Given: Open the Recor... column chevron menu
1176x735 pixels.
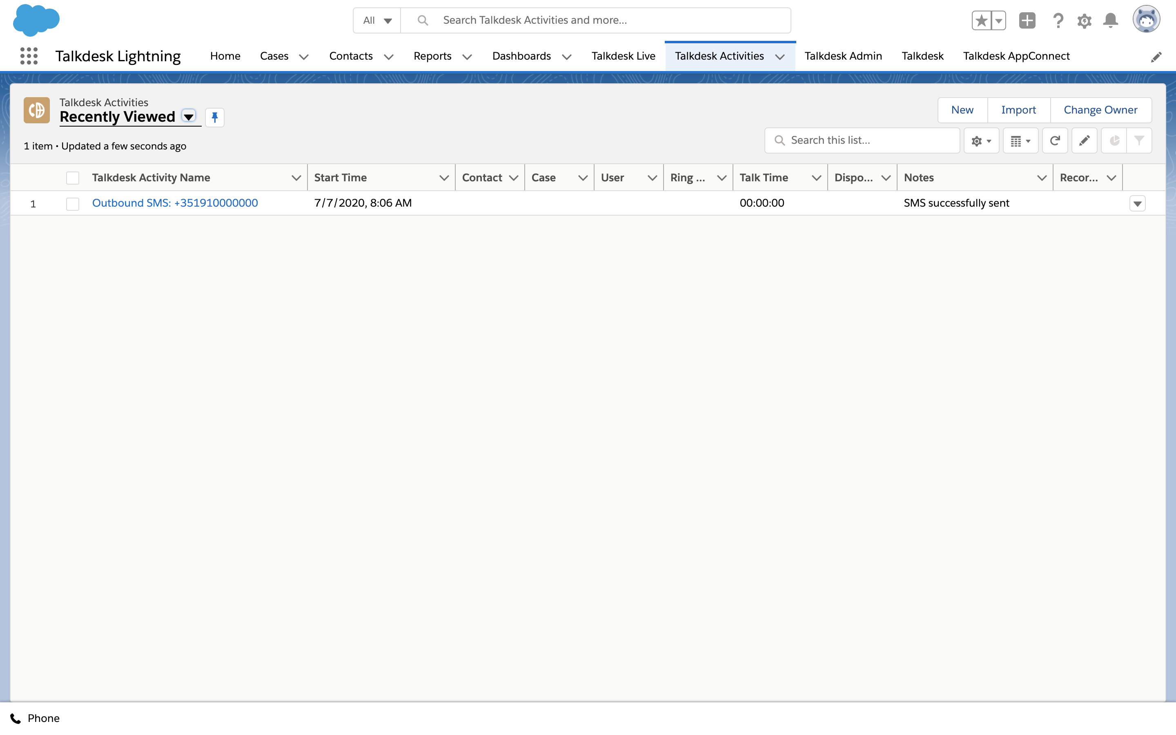Looking at the screenshot, I should (x=1111, y=178).
